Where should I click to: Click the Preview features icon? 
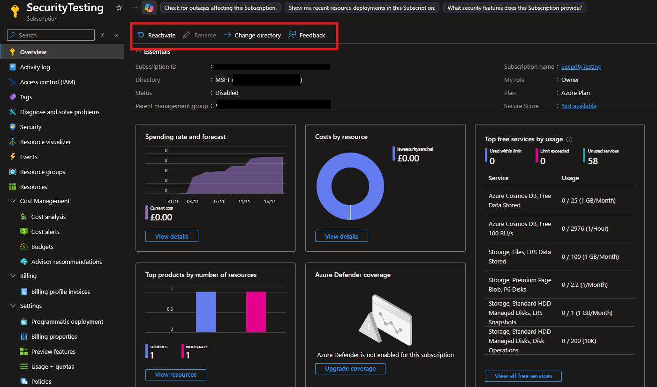24,351
